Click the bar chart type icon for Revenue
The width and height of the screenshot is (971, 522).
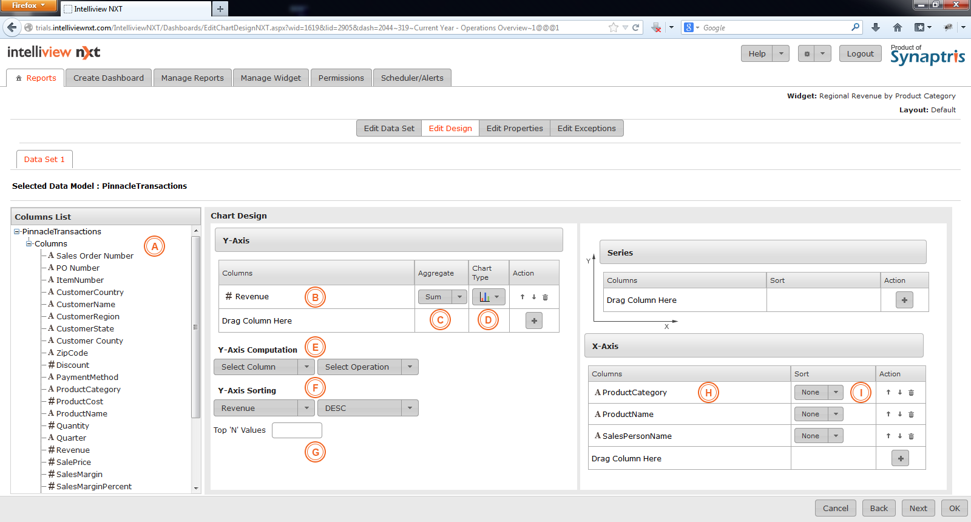[x=484, y=297]
